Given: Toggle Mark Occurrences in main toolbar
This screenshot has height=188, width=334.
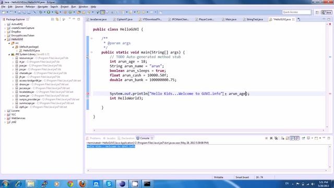Looking at the screenshot, I should point(103,12).
